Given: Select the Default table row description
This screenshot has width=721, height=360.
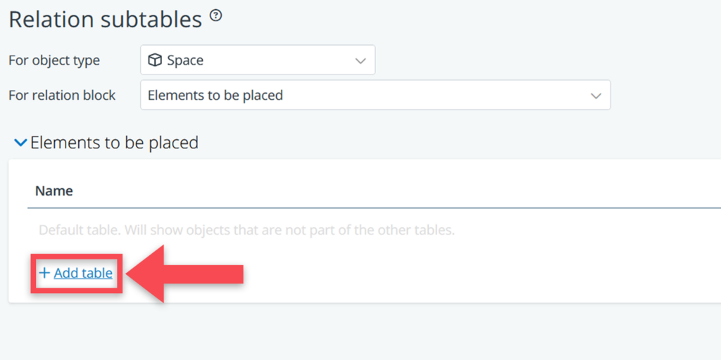Looking at the screenshot, I should tap(246, 230).
